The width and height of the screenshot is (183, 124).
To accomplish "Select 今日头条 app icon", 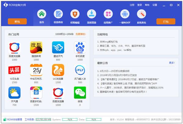I will point(14,70).
